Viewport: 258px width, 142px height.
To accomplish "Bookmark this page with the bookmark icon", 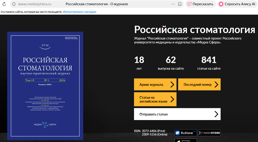I will click(x=180, y=4).
